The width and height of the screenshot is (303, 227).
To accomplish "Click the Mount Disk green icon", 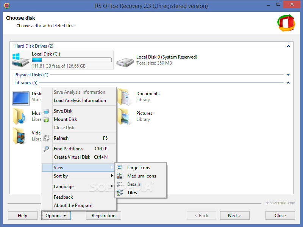I will 46,120.
